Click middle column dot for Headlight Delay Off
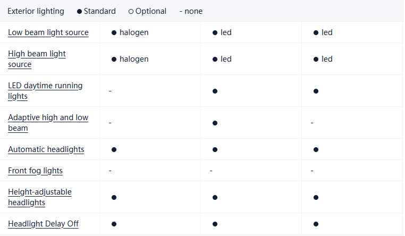This screenshot has height=236, width=405. [x=215, y=224]
